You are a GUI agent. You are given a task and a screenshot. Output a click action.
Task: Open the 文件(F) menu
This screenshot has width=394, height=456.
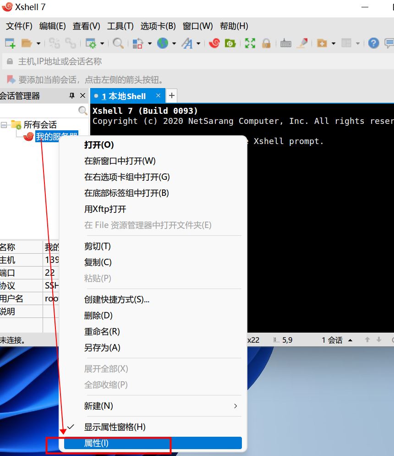point(19,26)
